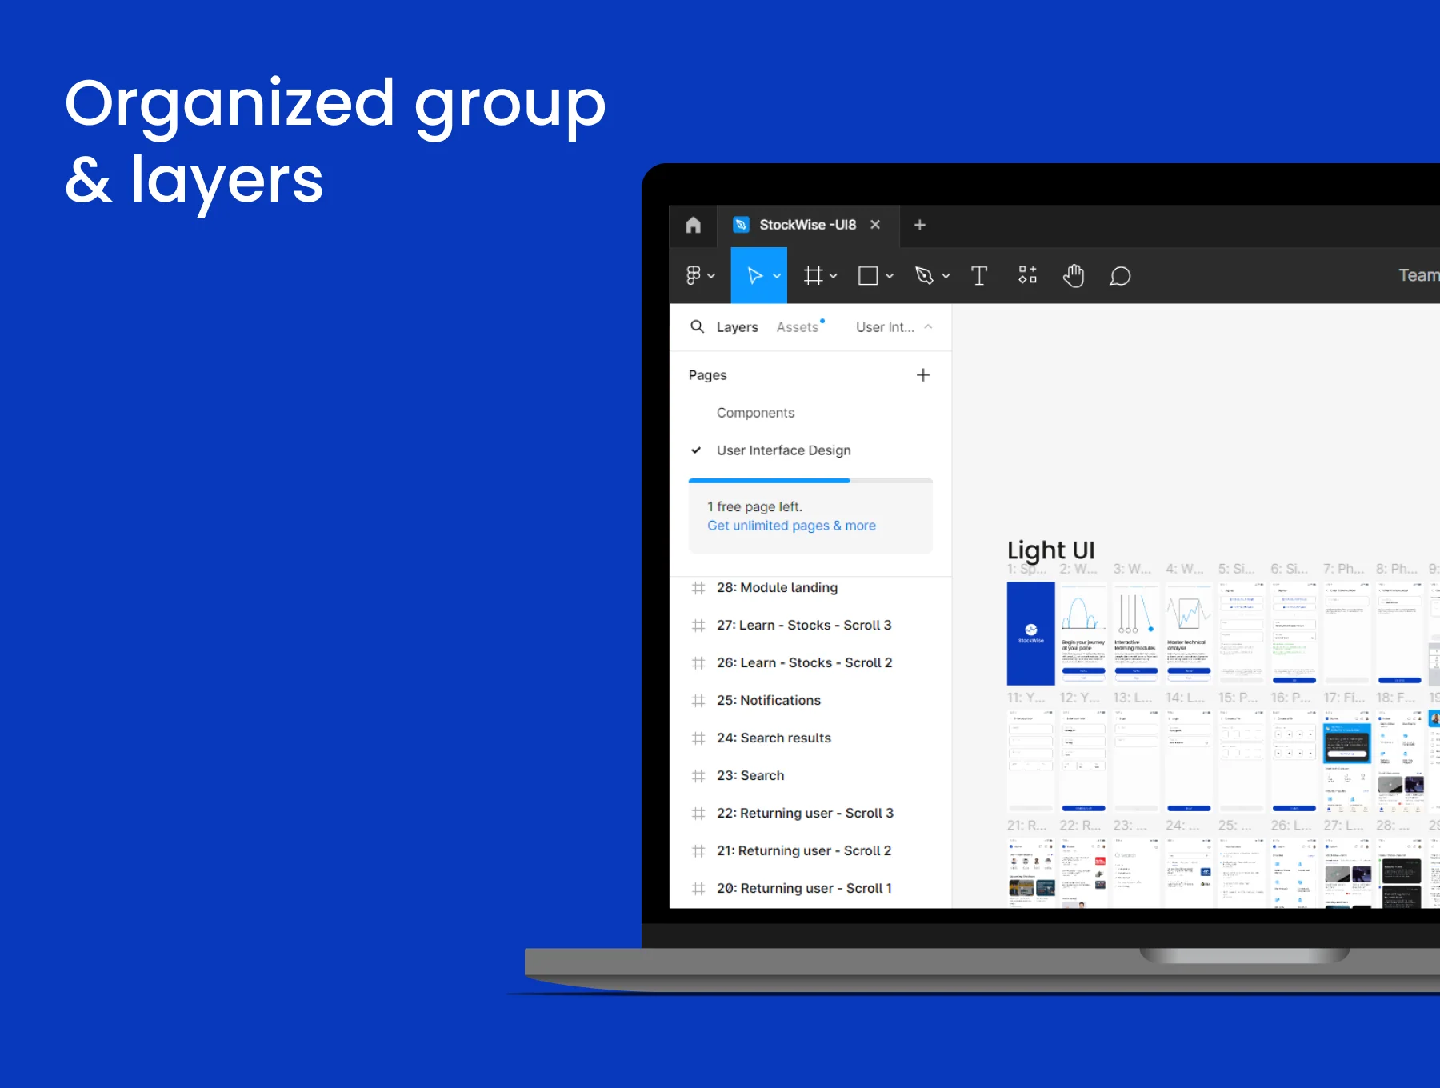
Task: Switch to the Assets tab
Action: [x=798, y=327]
